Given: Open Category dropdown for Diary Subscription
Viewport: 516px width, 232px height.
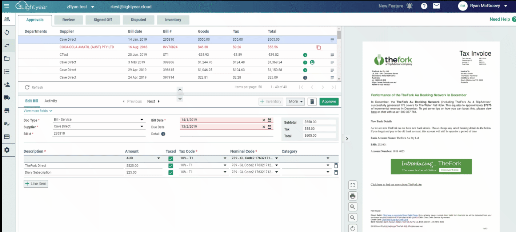Looking at the screenshot, I should [x=306, y=172].
